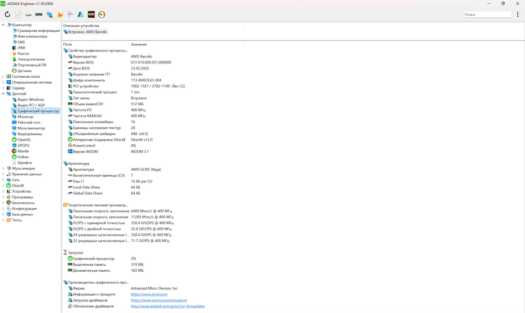Open the monitor diagnostics toolbar icon
Image resolution: width=525 pixels, height=313 pixels.
[70, 14]
